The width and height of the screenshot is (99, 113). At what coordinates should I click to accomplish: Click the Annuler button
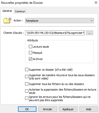48,109
